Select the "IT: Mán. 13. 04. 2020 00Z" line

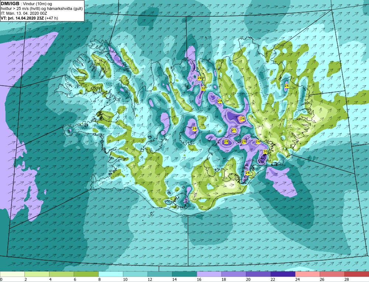(24, 13)
